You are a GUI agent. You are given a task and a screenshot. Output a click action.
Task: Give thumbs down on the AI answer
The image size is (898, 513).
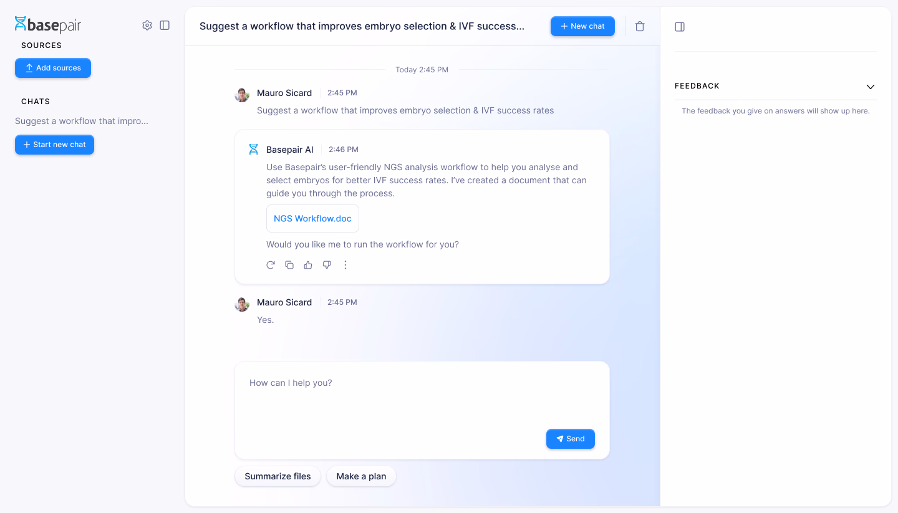tap(327, 265)
